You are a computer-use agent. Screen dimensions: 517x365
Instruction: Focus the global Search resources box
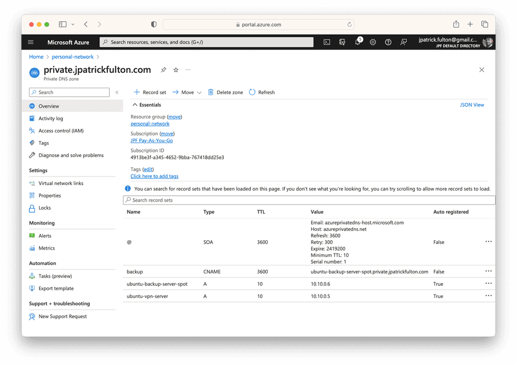pyautogui.click(x=207, y=42)
